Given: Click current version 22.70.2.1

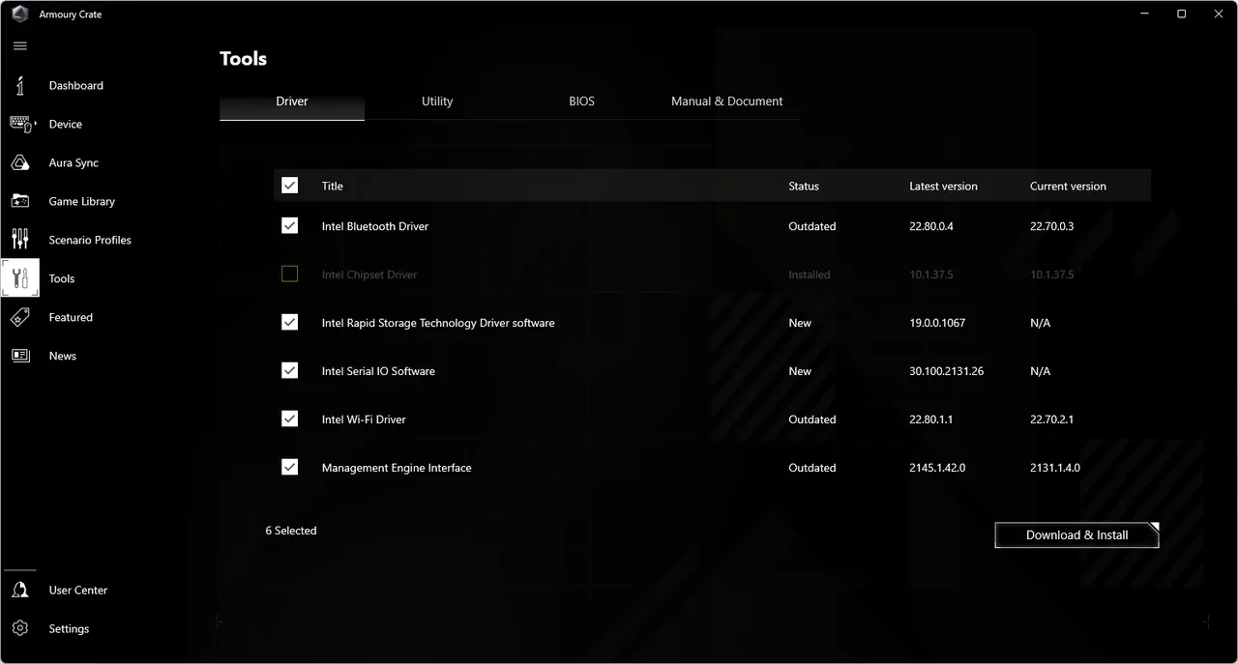Looking at the screenshot, I should 1052,419.
